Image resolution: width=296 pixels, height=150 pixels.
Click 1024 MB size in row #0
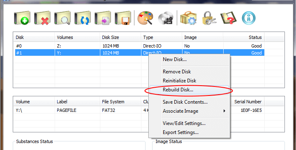point(111,46)
